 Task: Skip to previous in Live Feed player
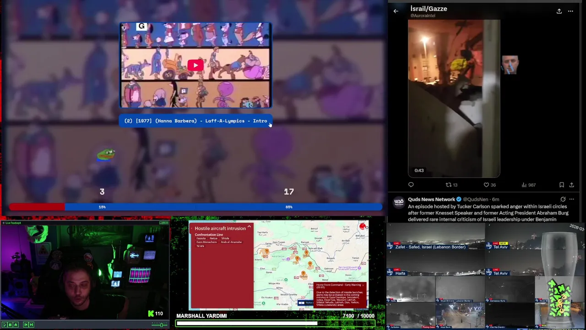click(x=26, y=324)
